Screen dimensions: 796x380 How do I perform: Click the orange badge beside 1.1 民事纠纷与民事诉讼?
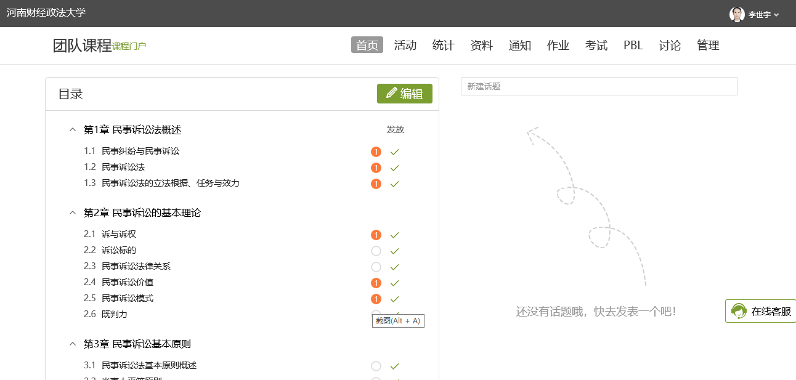click(376, 152)
